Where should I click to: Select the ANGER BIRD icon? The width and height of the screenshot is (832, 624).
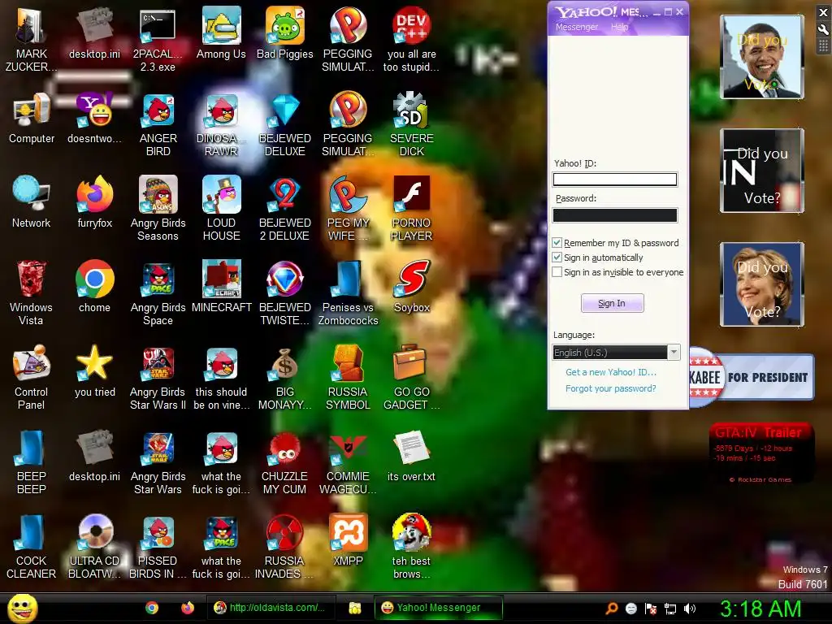tap(158, 124)
